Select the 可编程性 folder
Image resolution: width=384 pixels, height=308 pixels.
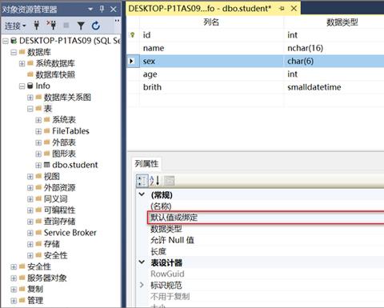click(59, 210)
